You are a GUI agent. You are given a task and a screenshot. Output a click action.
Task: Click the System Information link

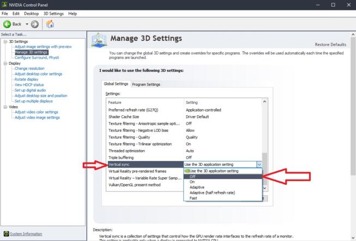point(26,234)
